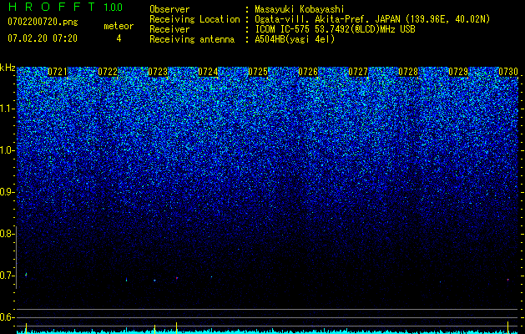
Task: Click the kHz axis unit label
Action: point(8,68)
